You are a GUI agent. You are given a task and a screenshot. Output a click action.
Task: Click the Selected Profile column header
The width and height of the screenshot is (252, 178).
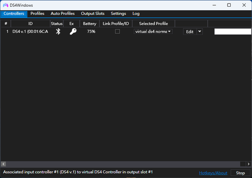[154, 24]
